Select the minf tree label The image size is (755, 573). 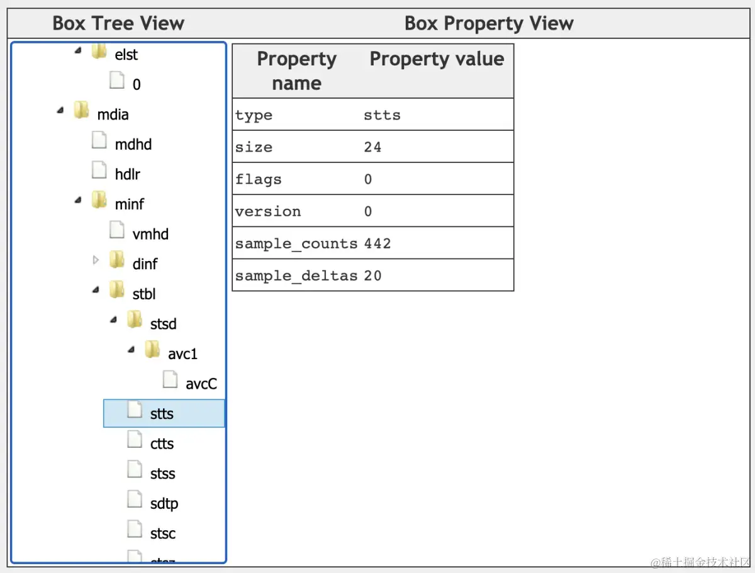(130, 204)
